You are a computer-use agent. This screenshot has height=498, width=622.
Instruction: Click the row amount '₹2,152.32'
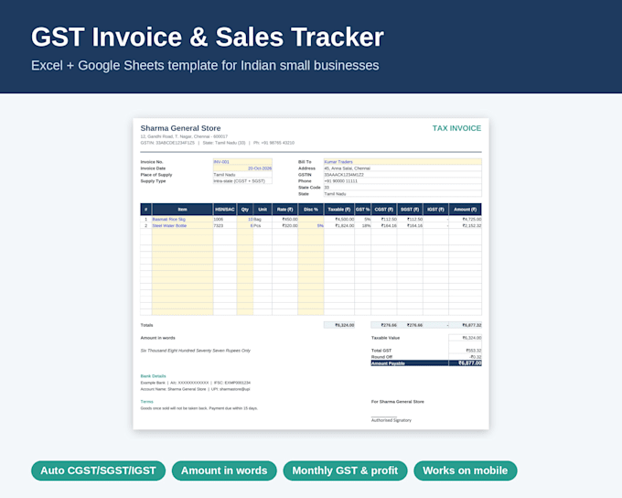click(466, 225)
